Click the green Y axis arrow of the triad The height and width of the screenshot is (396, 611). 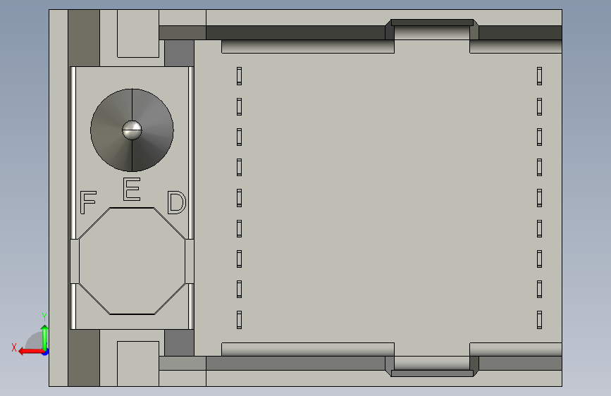(x=45, y=338)
